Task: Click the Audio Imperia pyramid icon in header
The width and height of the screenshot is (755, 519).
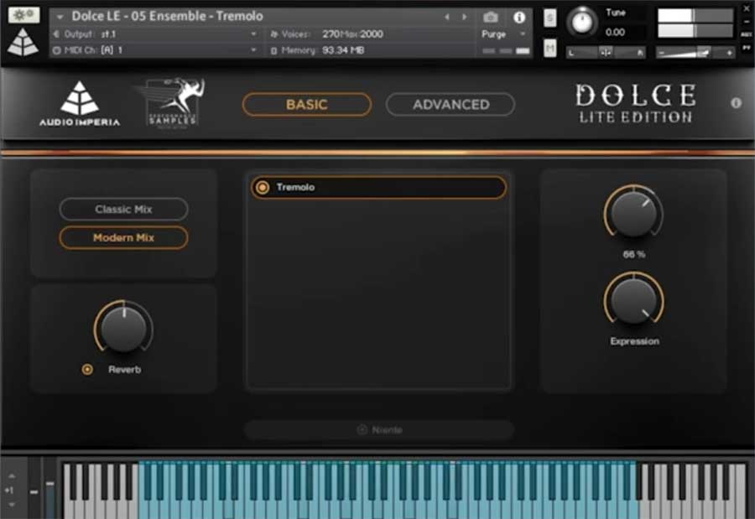Action: 23,43
